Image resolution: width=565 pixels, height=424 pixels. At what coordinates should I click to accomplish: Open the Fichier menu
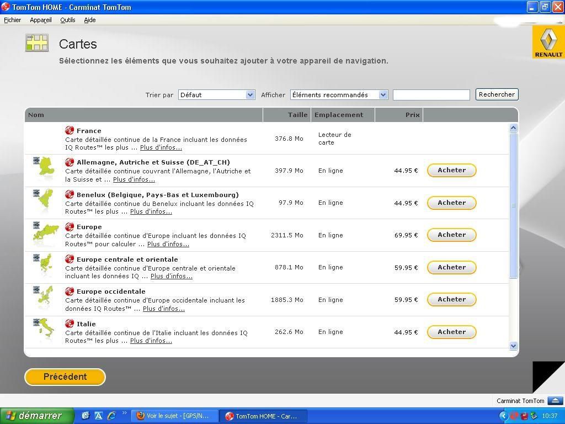(x=12, y=20)
